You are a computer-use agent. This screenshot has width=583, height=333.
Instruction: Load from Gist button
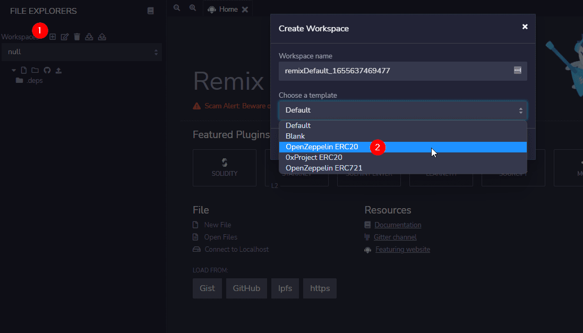click(207, 288)
